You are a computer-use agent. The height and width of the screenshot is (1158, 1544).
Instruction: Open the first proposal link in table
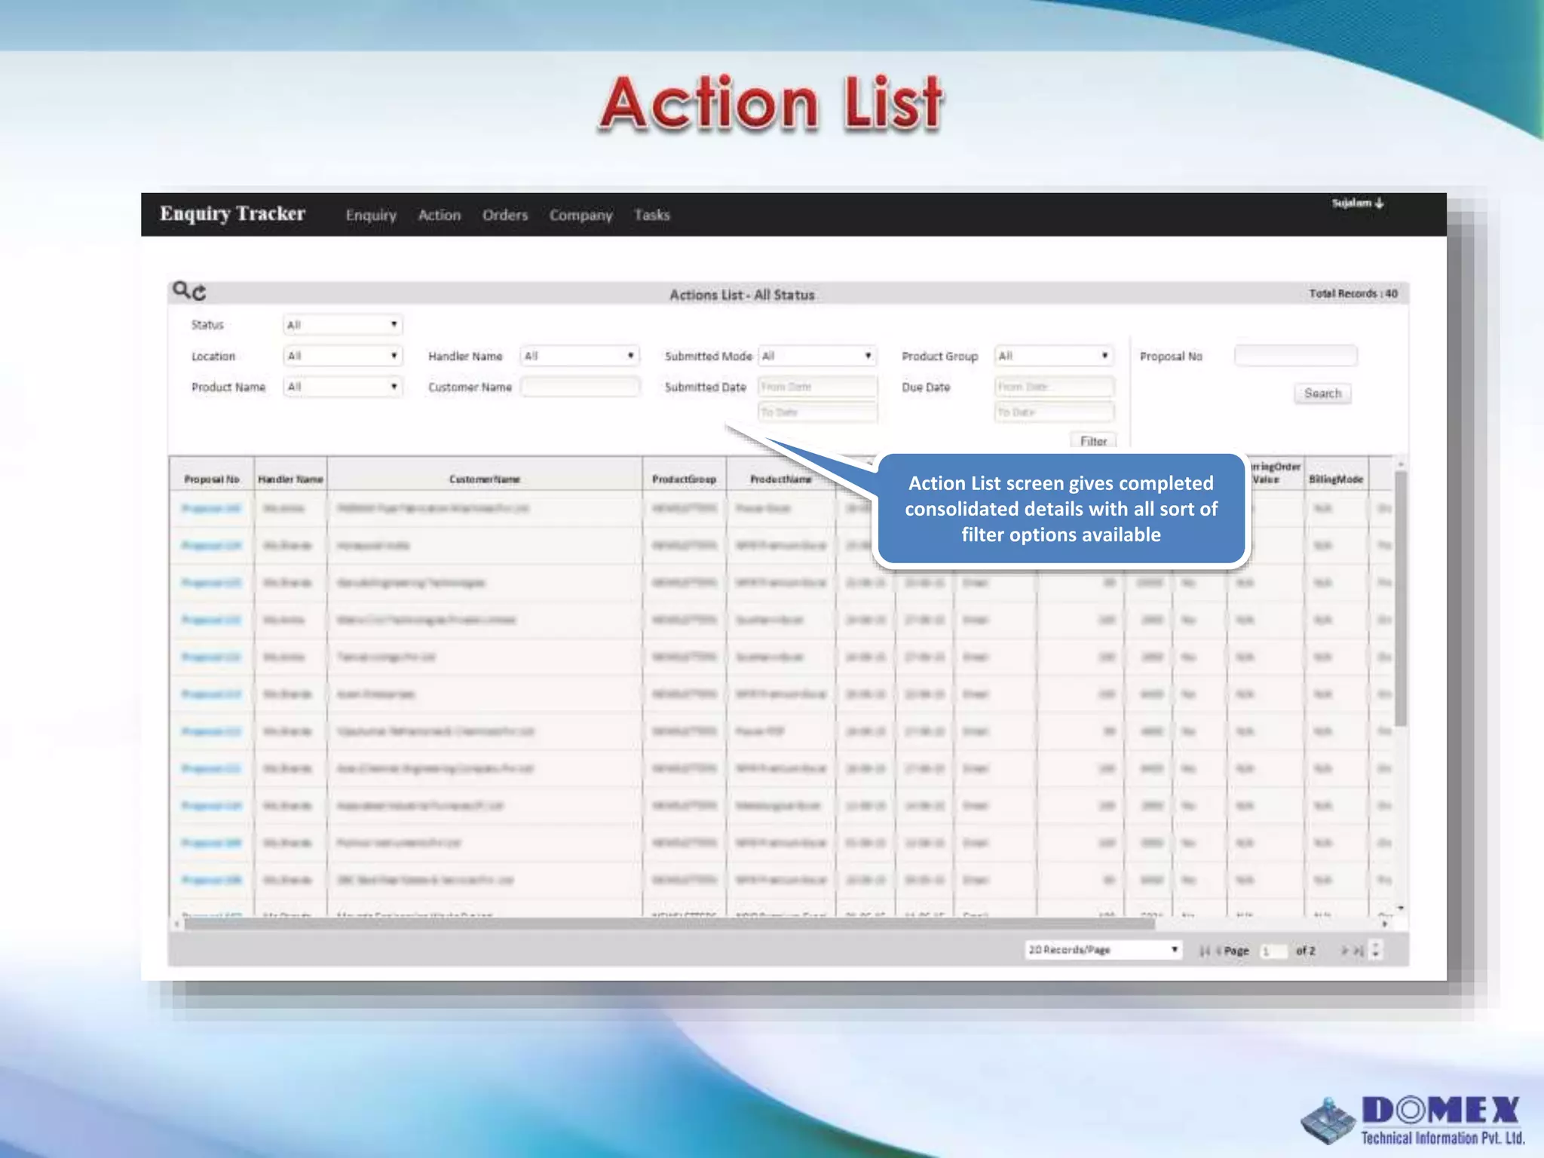tap(211, 508)
